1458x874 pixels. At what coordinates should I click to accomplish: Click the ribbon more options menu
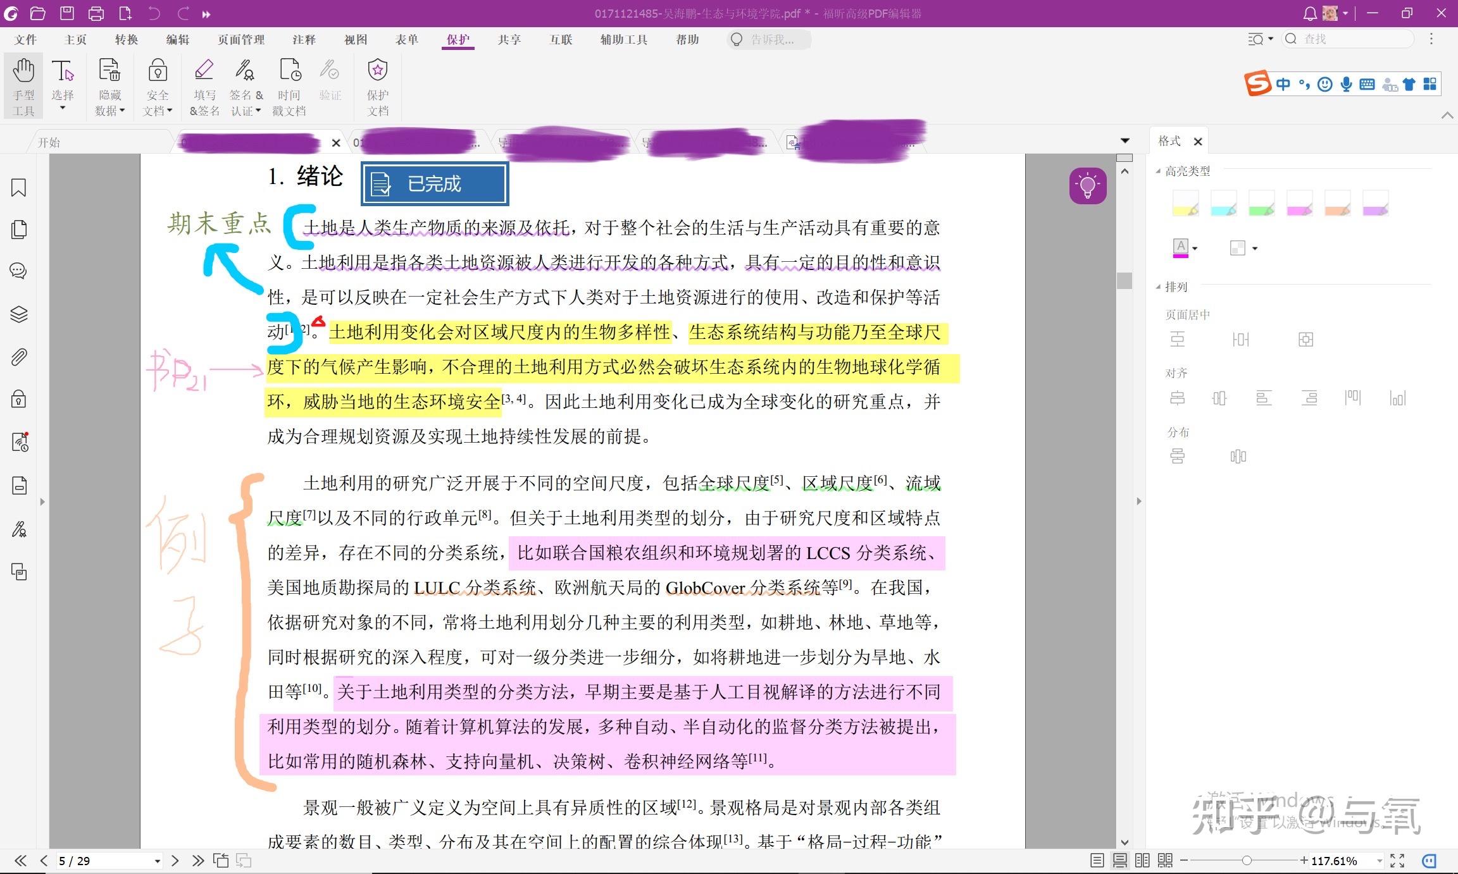tap(1431, 39)
